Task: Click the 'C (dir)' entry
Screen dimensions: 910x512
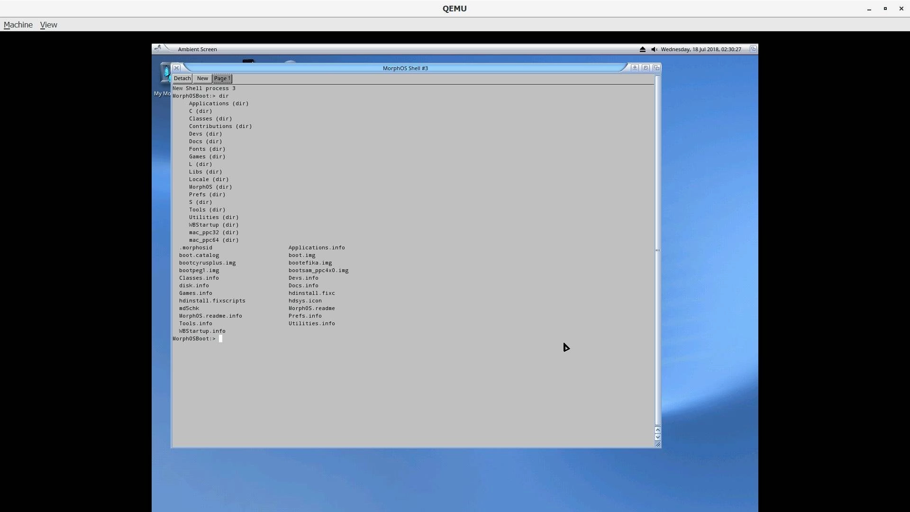Action: coord(200,111)
